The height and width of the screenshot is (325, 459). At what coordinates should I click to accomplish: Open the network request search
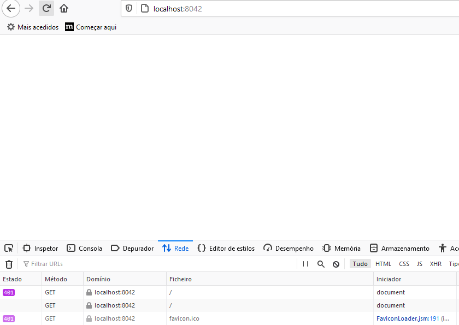(x=320, y=264)
